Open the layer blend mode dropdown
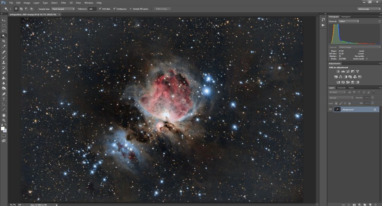This screenshot has height=206, width=382. tap(341, 98)
